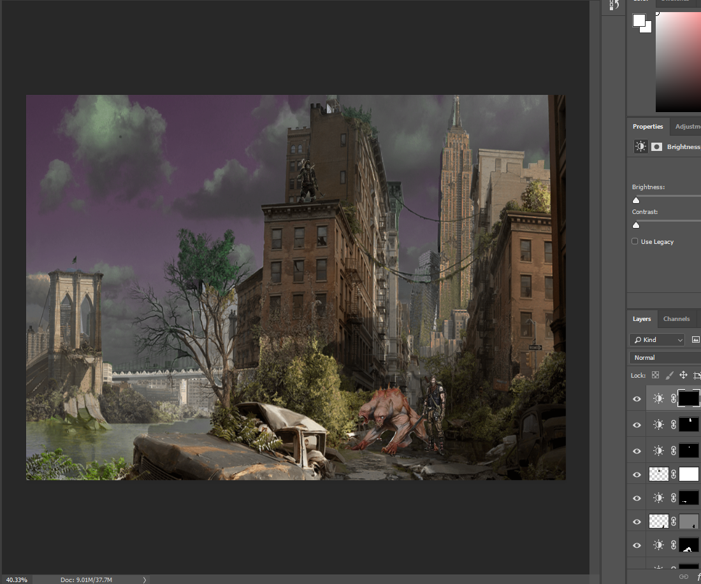Open the Normal blend mode dropdown
The image size is (701, 584).
[x=664, y=357]
